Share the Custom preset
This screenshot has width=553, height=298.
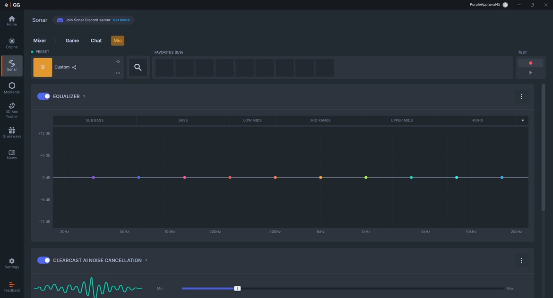[74, 68]
